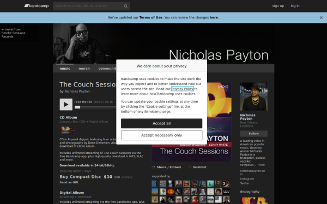Click the track progress slider handle

click(77, 107)
